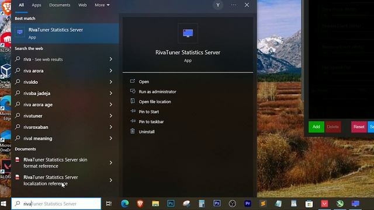The image size is (374, 210).
Task: Expand the 'rivaroxaban' suggestion arrow
Action: click(x=111, y=127)
